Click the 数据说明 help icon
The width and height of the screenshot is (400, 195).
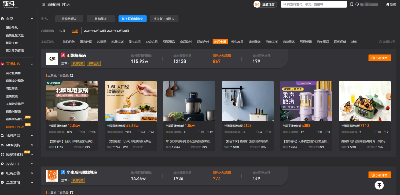(380, 42)
